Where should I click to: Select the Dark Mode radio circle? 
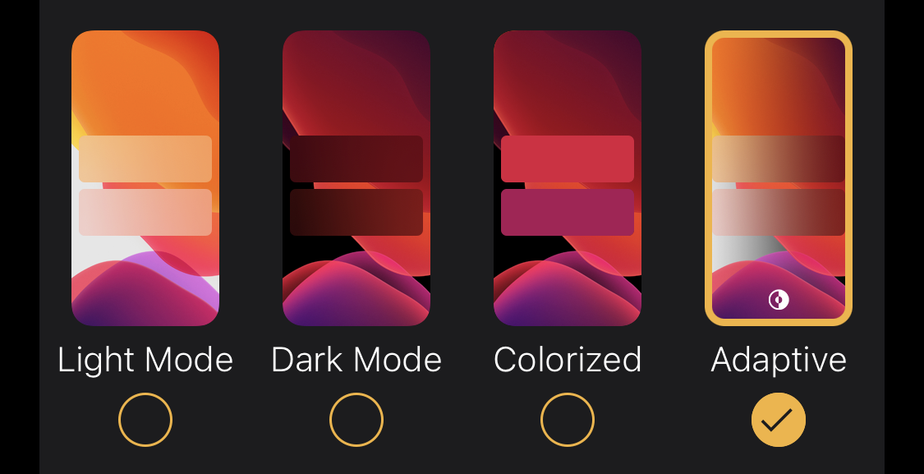click(356, 420)
